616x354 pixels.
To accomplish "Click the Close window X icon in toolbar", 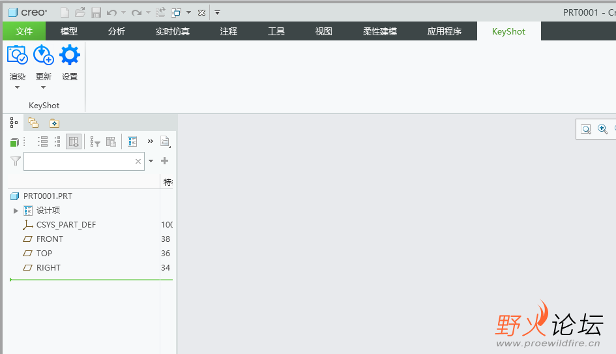I will click(201, 12).
